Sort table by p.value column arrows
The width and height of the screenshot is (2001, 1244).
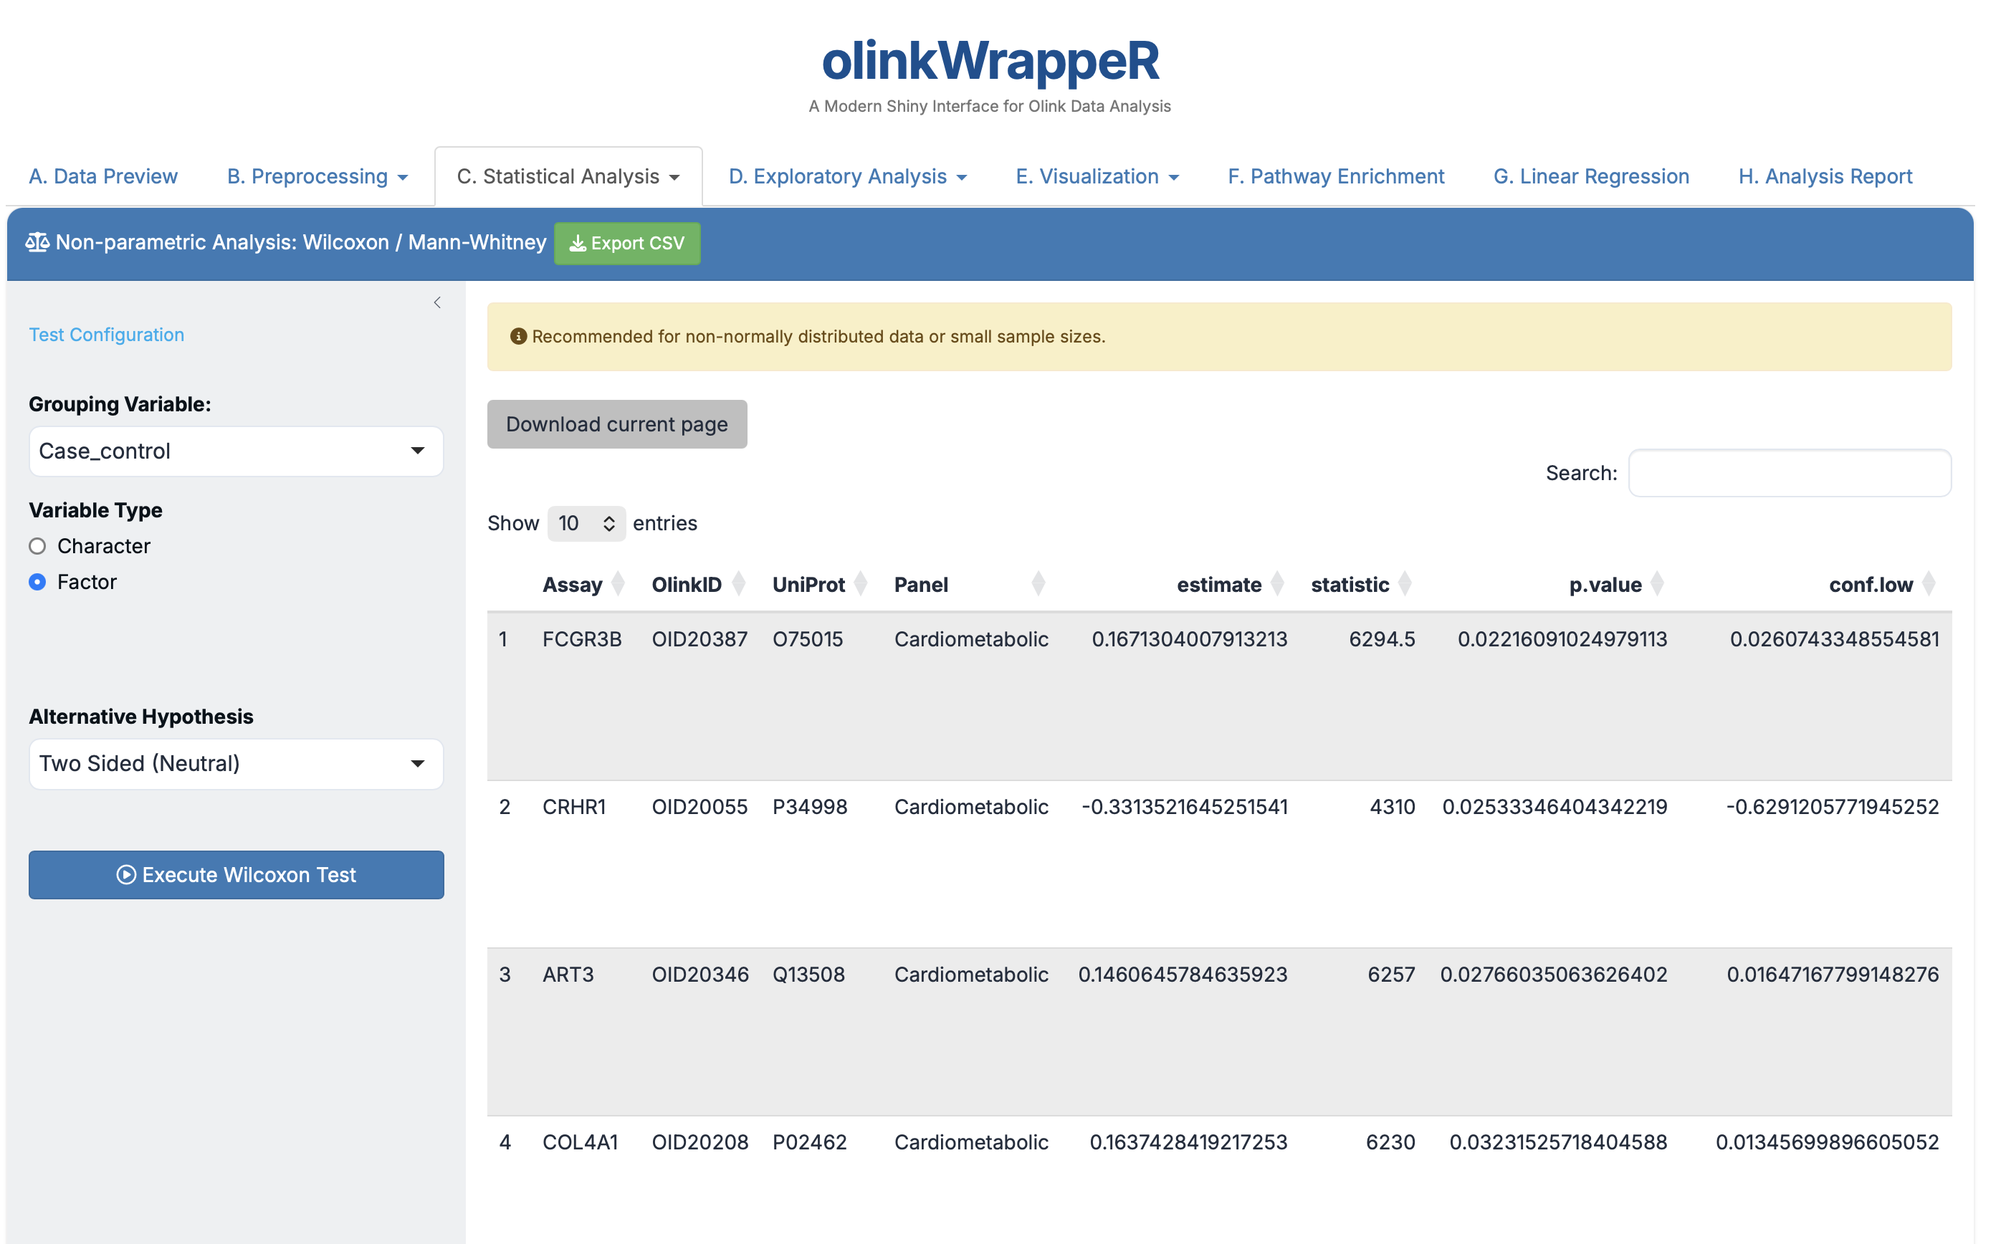pyautogui.click(x=1657, y=584)
